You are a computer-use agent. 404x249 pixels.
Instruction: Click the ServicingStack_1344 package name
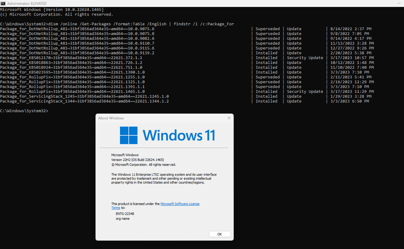[84, 101]
